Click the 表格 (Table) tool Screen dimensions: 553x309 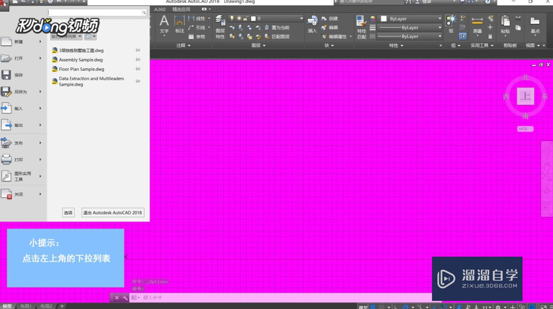[197, 37]
